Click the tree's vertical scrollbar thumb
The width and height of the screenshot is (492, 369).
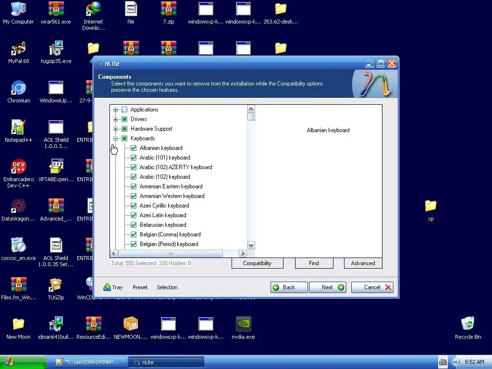[x=251, y=117]
